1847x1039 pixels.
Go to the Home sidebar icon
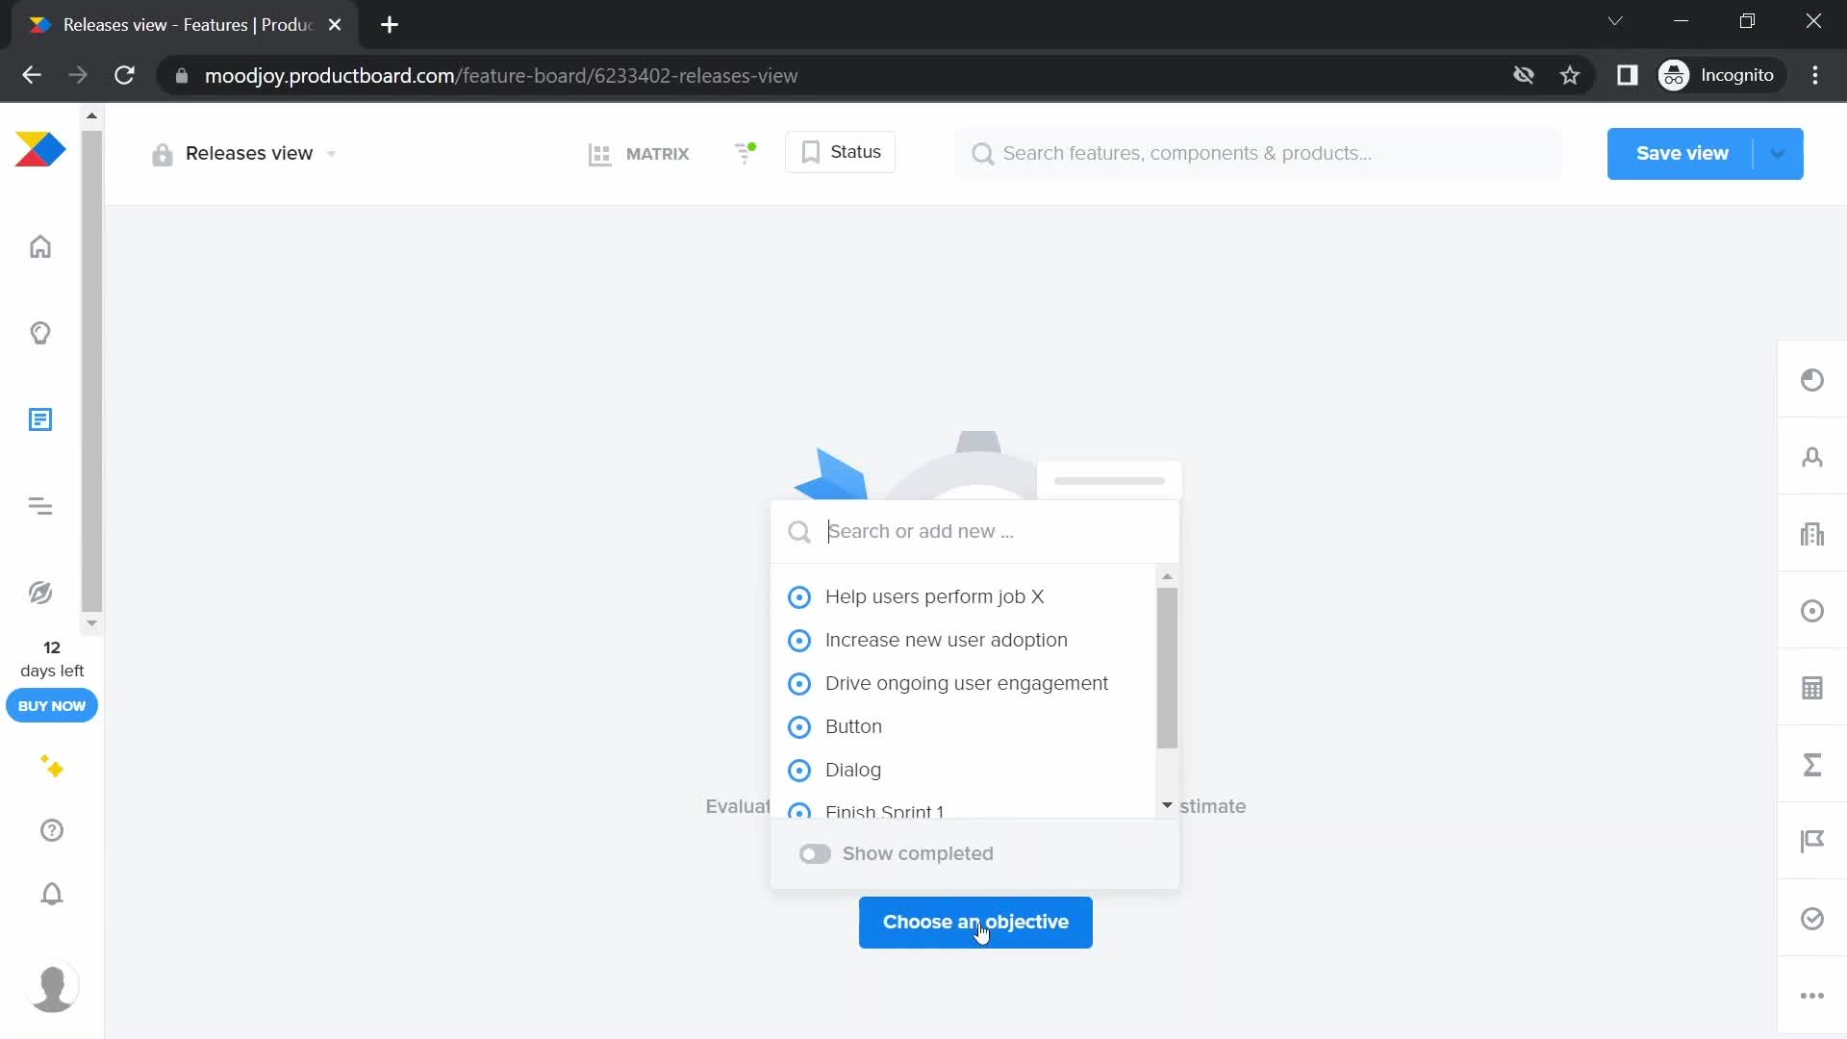click(40, 247)
